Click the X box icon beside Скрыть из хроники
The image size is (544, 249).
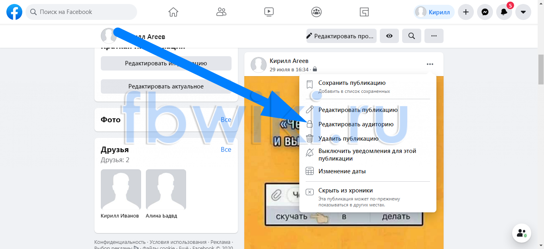[x=310, y=192]
